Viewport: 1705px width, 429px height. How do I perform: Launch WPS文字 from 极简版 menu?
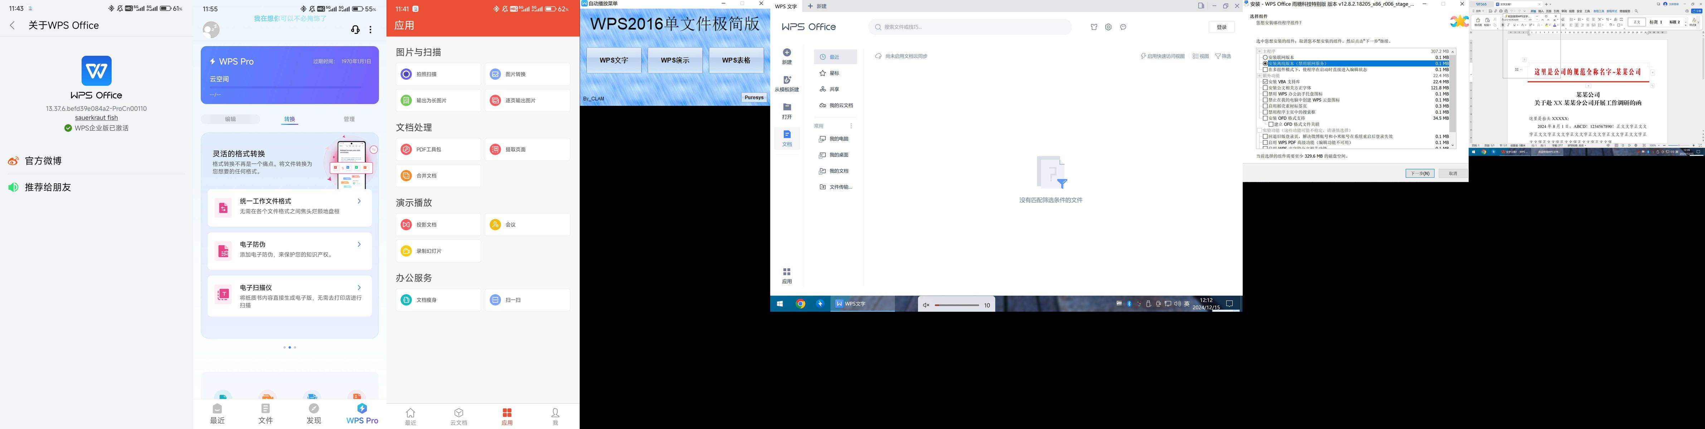point(614,60)
